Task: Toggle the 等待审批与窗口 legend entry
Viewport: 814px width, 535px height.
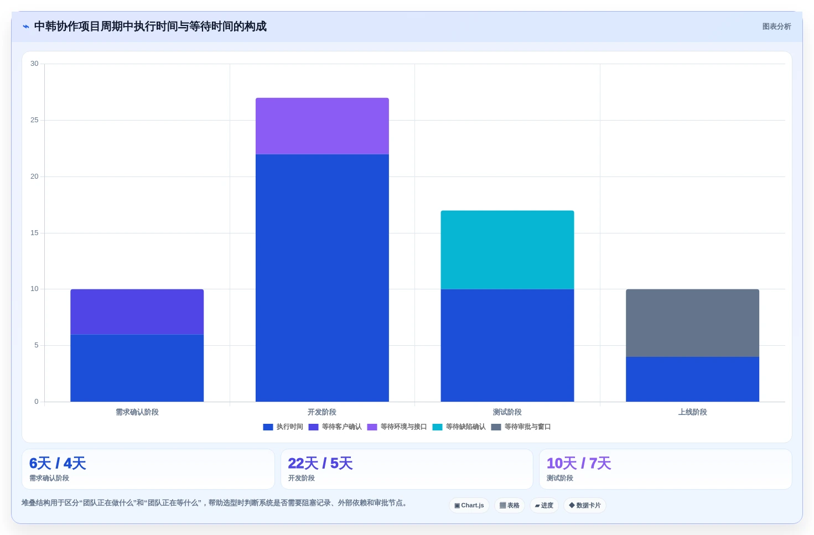Action: (x=521, y=427)
